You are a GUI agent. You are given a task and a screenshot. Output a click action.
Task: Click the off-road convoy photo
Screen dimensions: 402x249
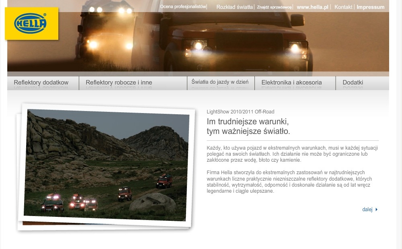[106, 165]
